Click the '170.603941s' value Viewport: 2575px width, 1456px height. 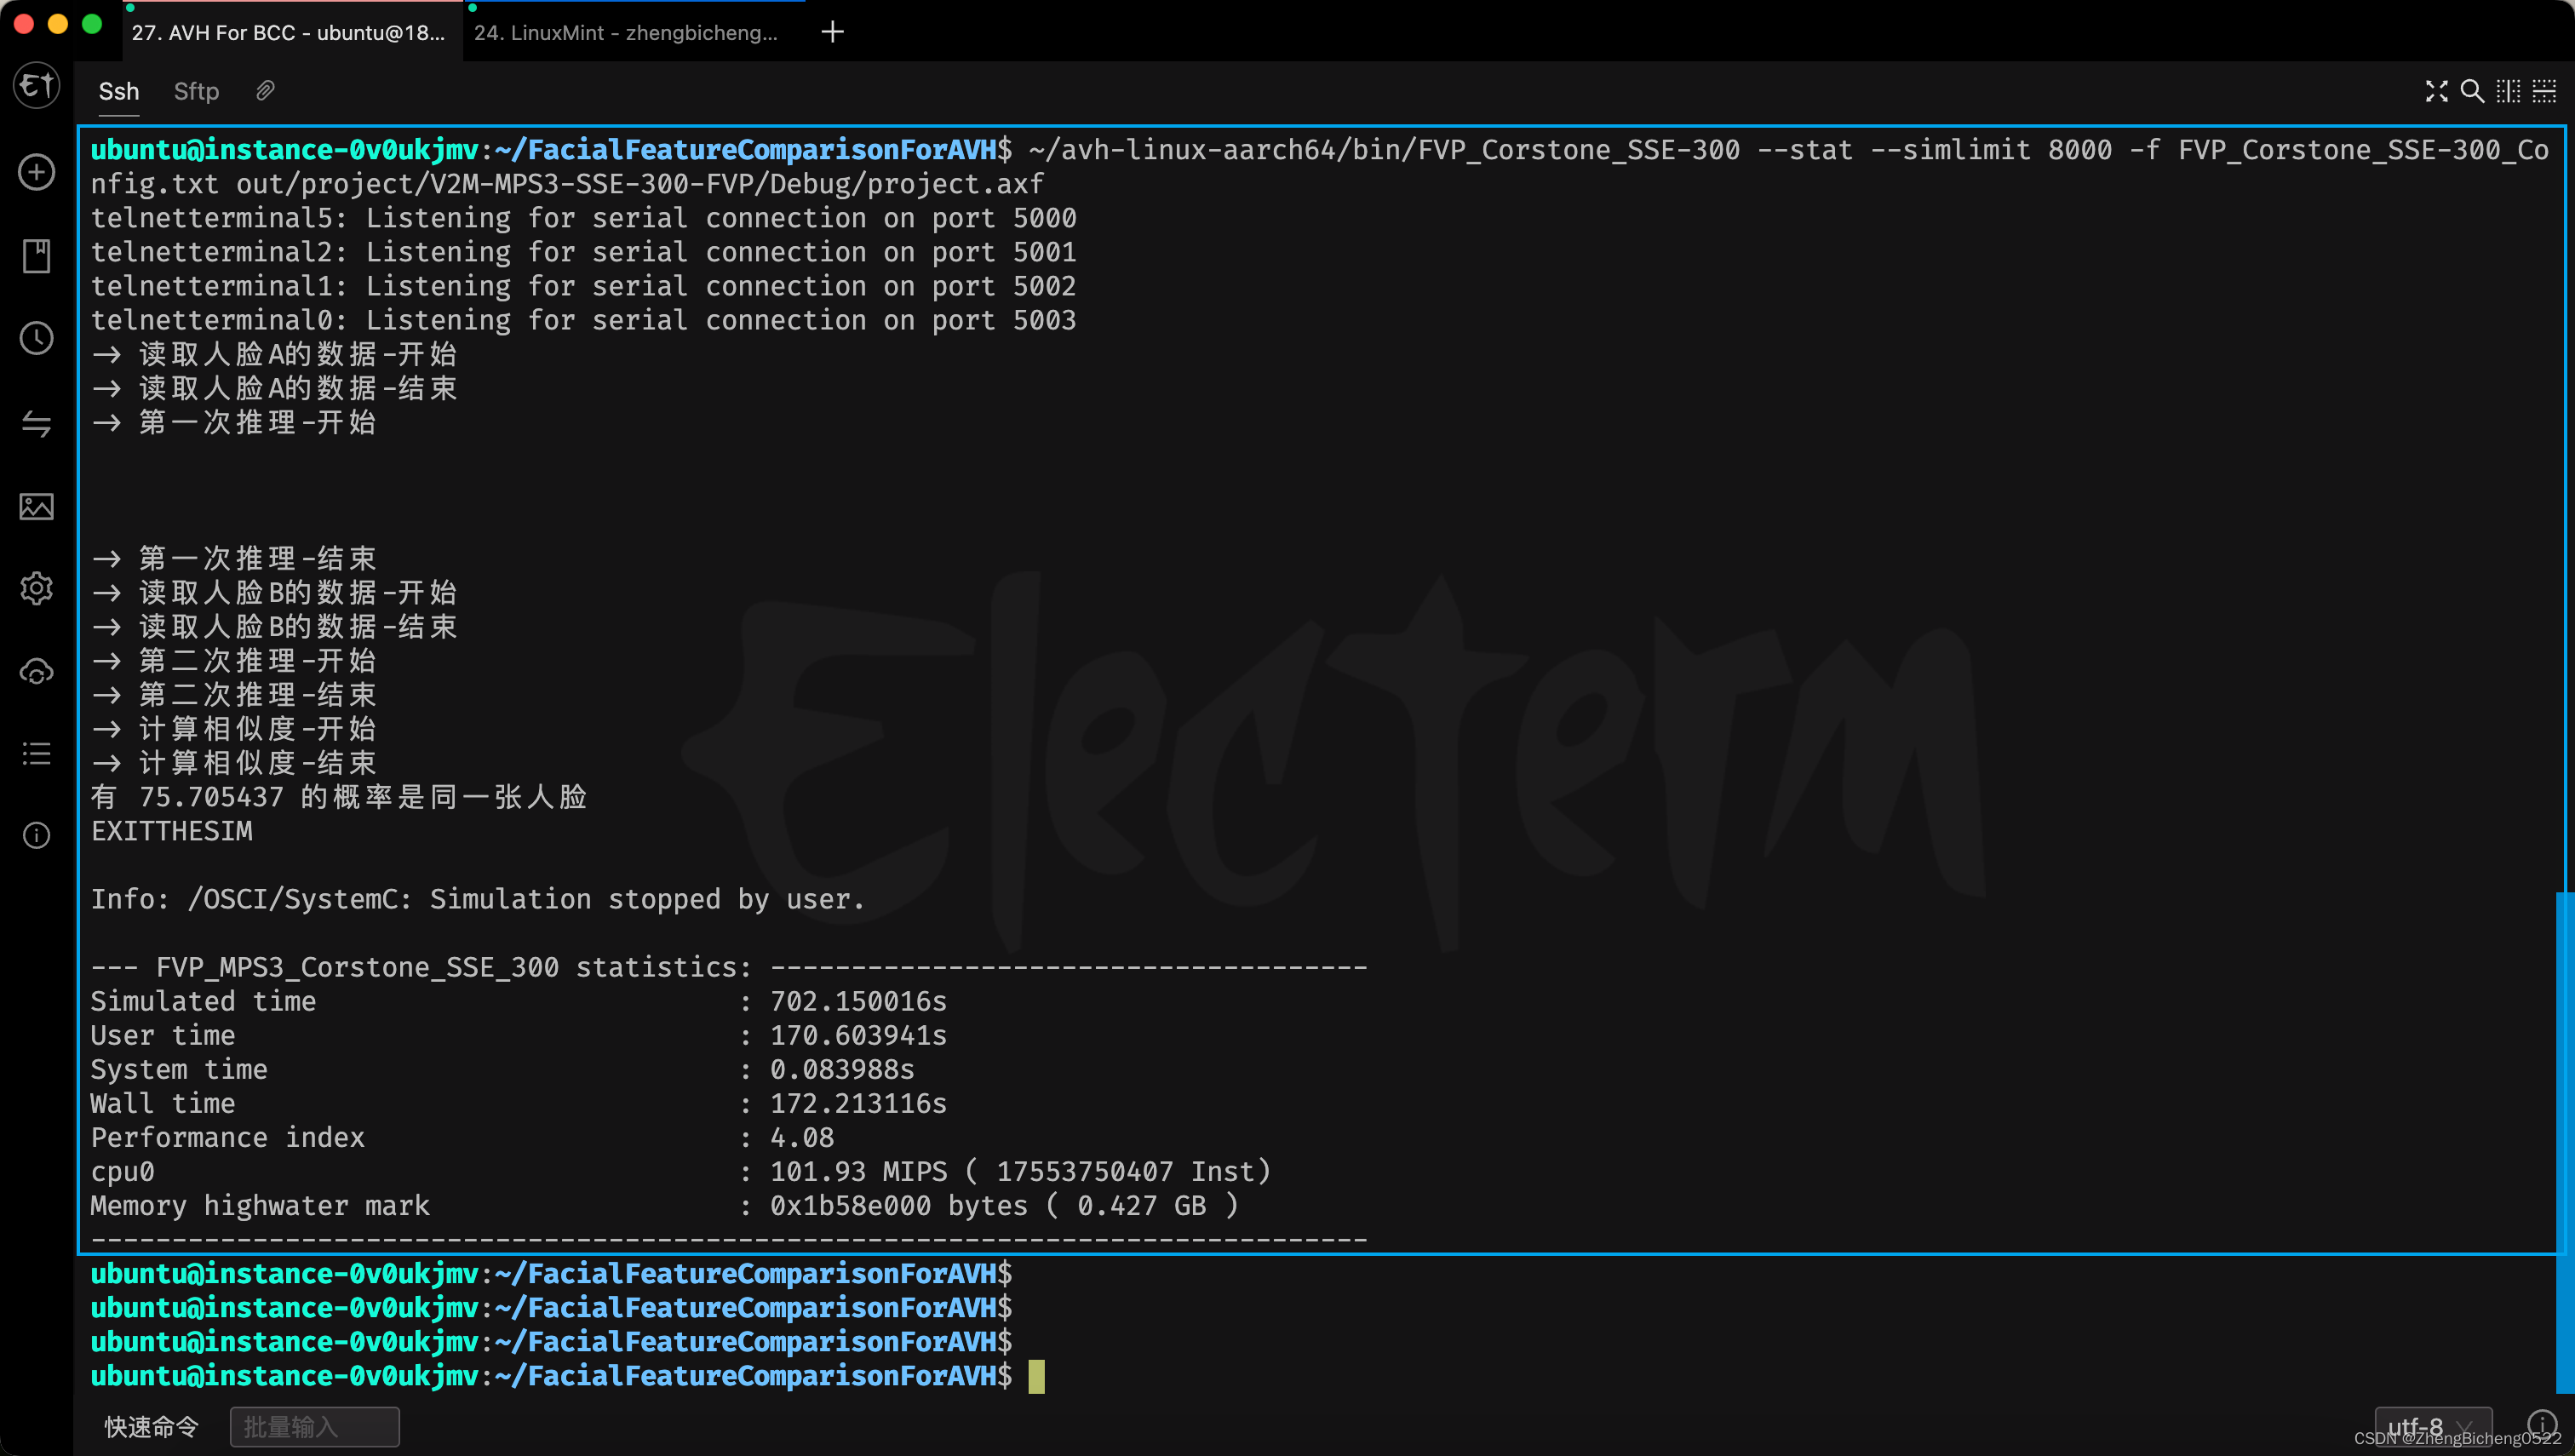coord(858,1035)
